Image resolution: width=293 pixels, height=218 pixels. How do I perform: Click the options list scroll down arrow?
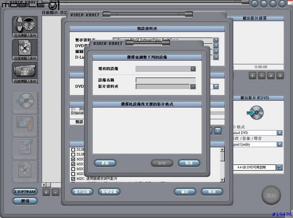pos(222,180)
